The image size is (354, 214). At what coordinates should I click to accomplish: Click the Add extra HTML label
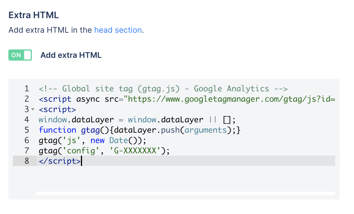coord(71,55)
